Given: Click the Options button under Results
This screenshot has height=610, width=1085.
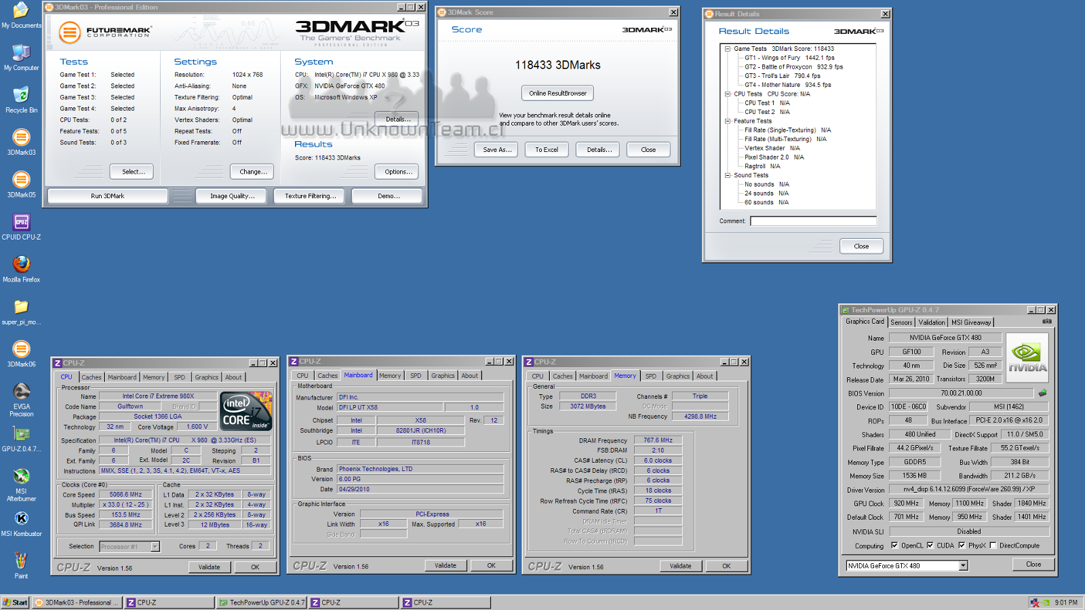Looking at the screenshot, I should 398,172.
